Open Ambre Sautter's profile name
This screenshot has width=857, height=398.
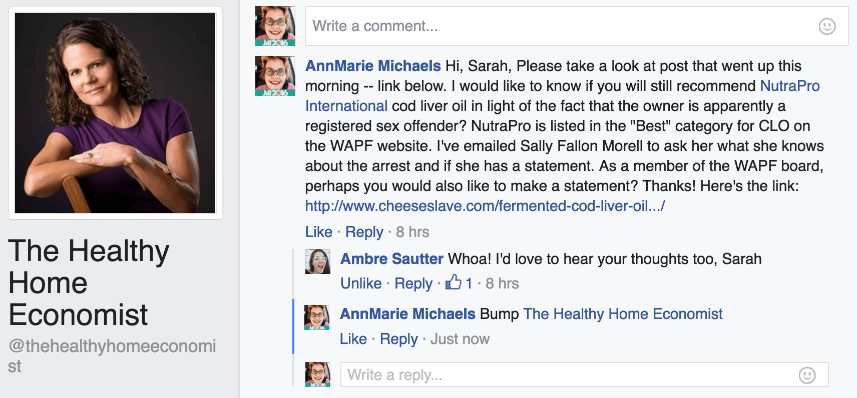coord(392,259)
